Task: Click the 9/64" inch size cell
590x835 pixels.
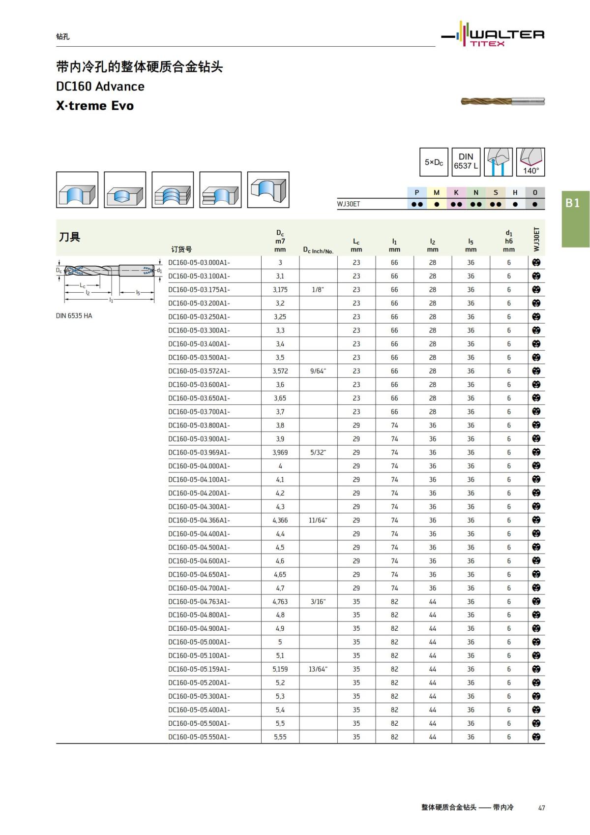Action: coord(318,371)
